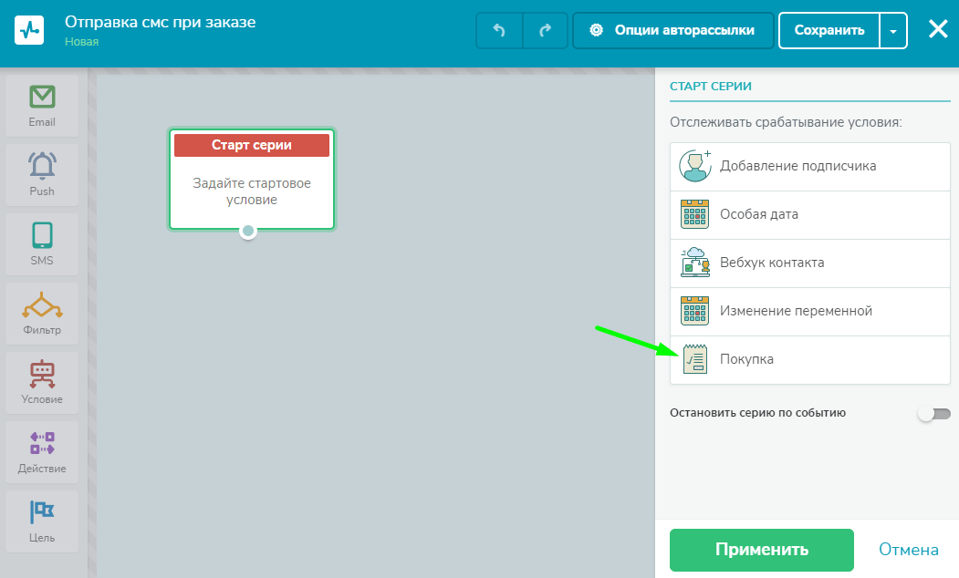This screenshot has width=959, height=578.
Task: Click the Старт серии connector dot
Action: coord(247,231)
